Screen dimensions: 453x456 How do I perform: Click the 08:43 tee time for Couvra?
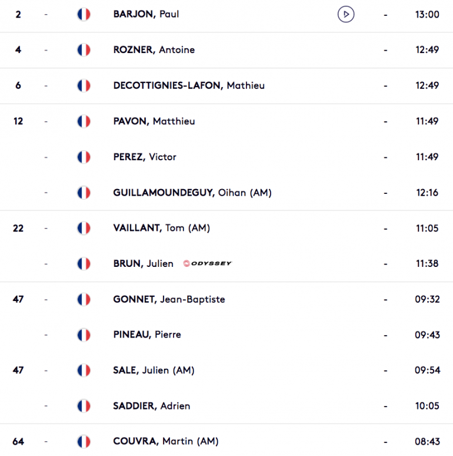[x=427, y=441]
